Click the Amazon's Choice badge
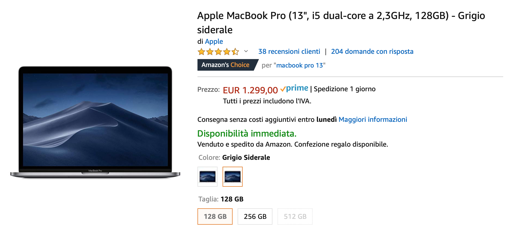The height and width of the screenshot is (231, 509). pos(226,65)
